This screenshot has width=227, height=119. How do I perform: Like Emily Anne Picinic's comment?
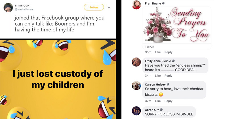click(158, 76)
